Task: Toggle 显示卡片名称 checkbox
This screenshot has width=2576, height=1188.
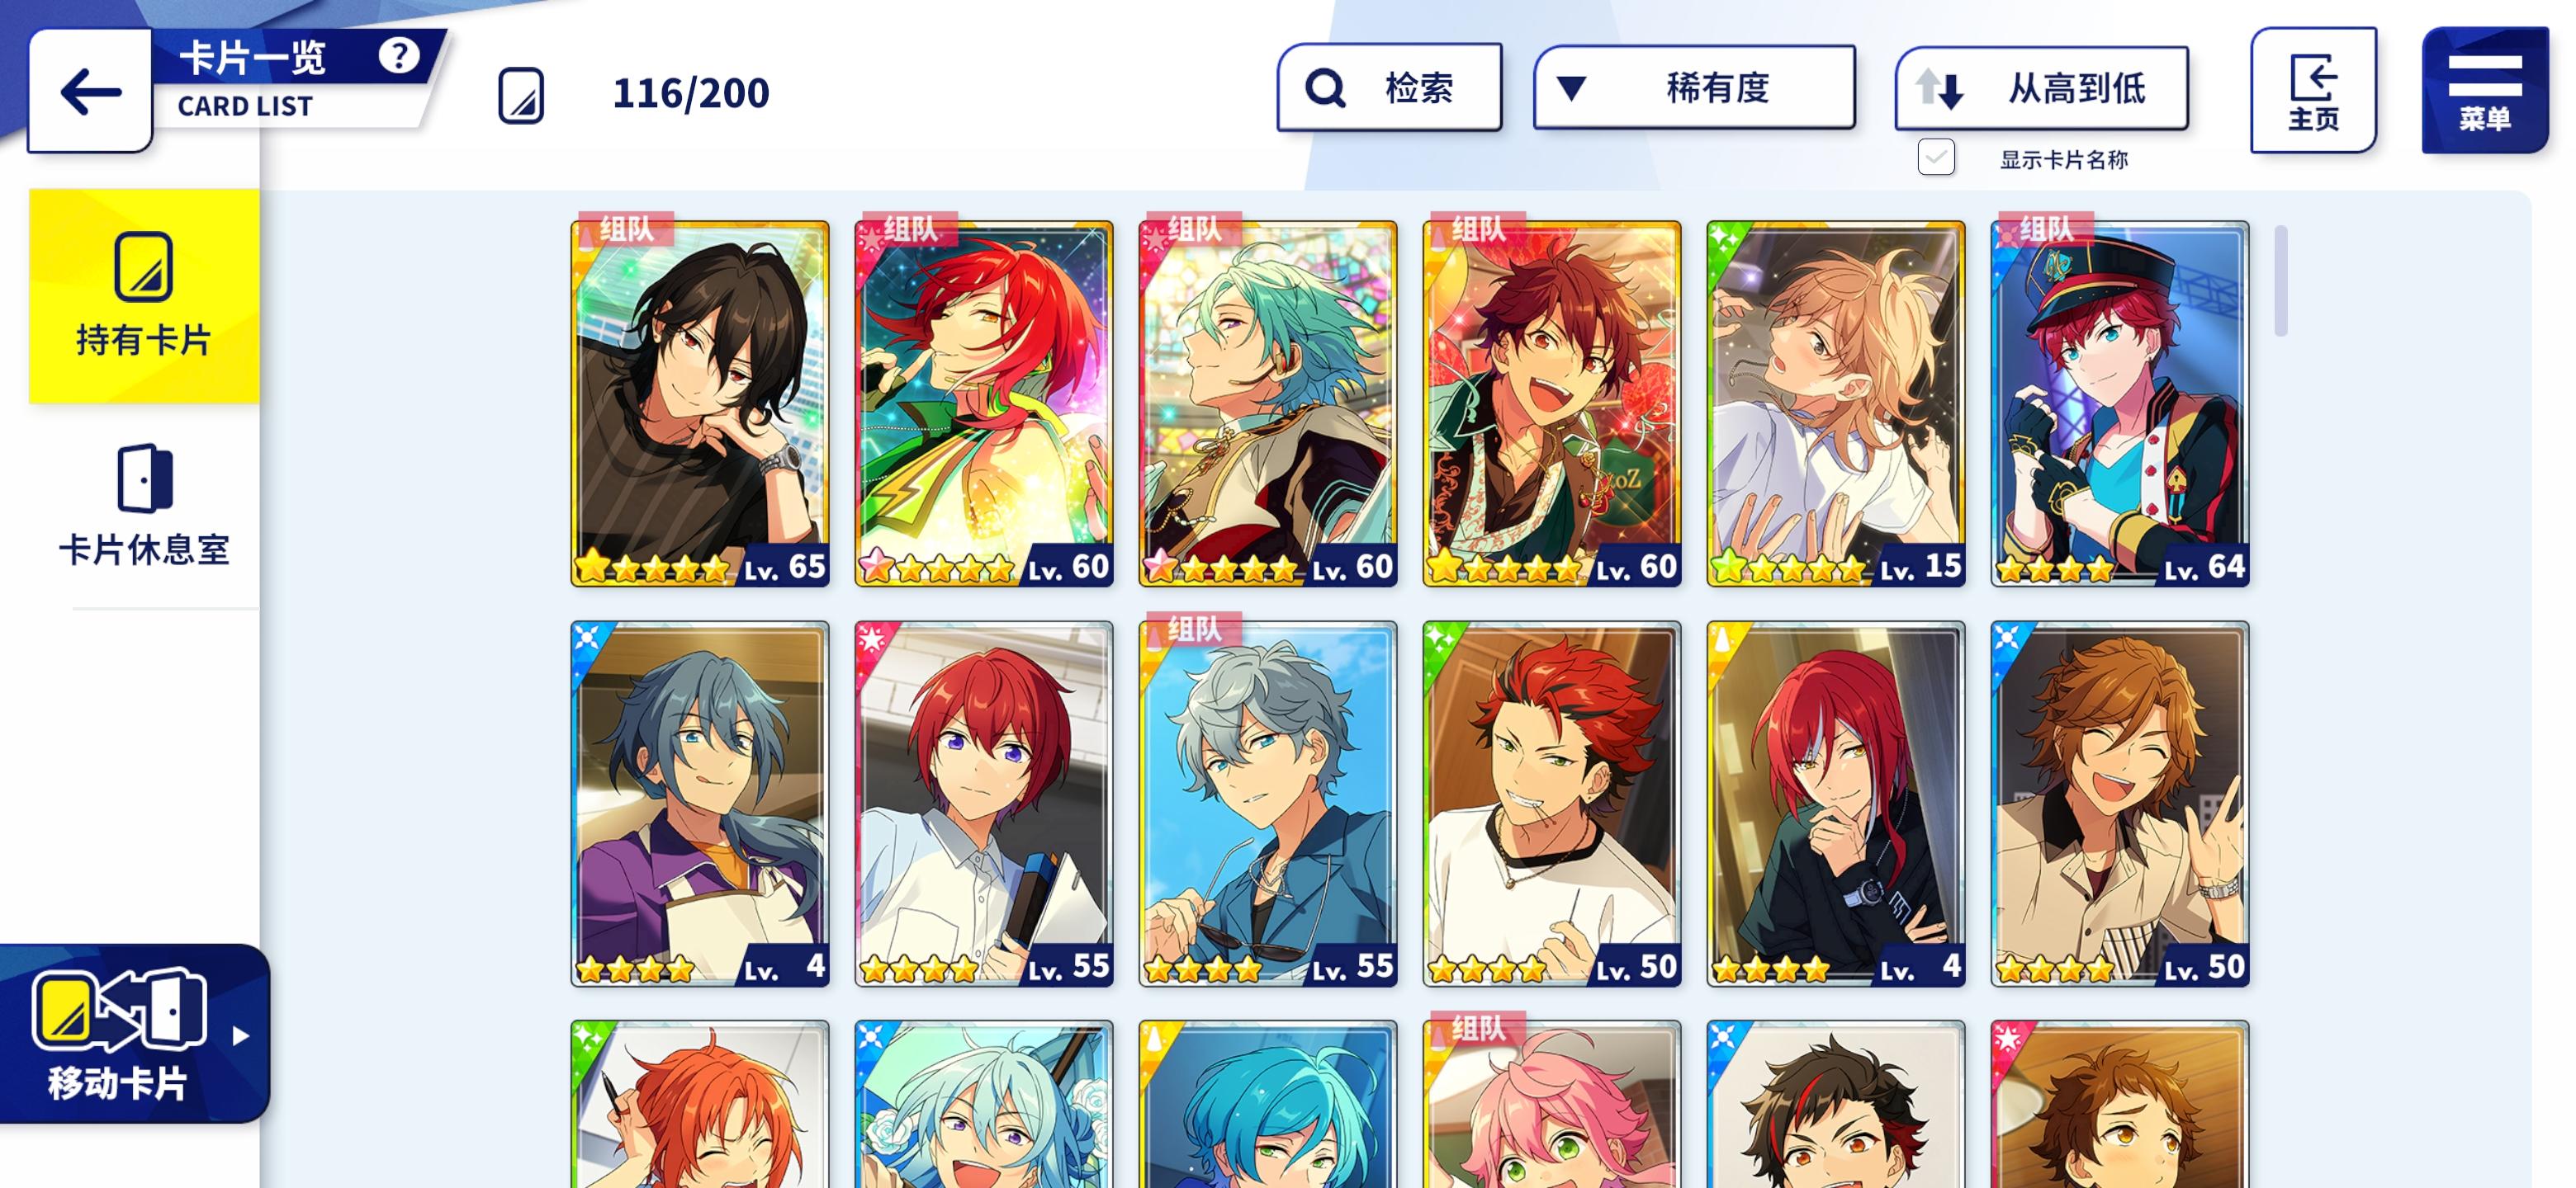Action: [x=1936, y=157]
